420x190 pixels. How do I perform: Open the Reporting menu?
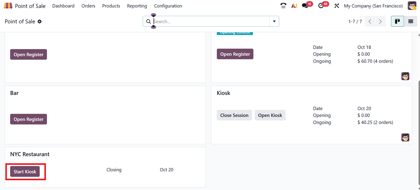137,6
